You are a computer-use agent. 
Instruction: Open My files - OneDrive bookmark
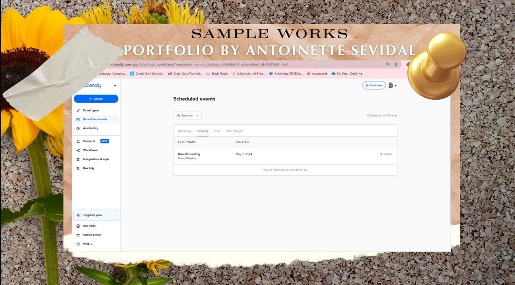(347, 73)
